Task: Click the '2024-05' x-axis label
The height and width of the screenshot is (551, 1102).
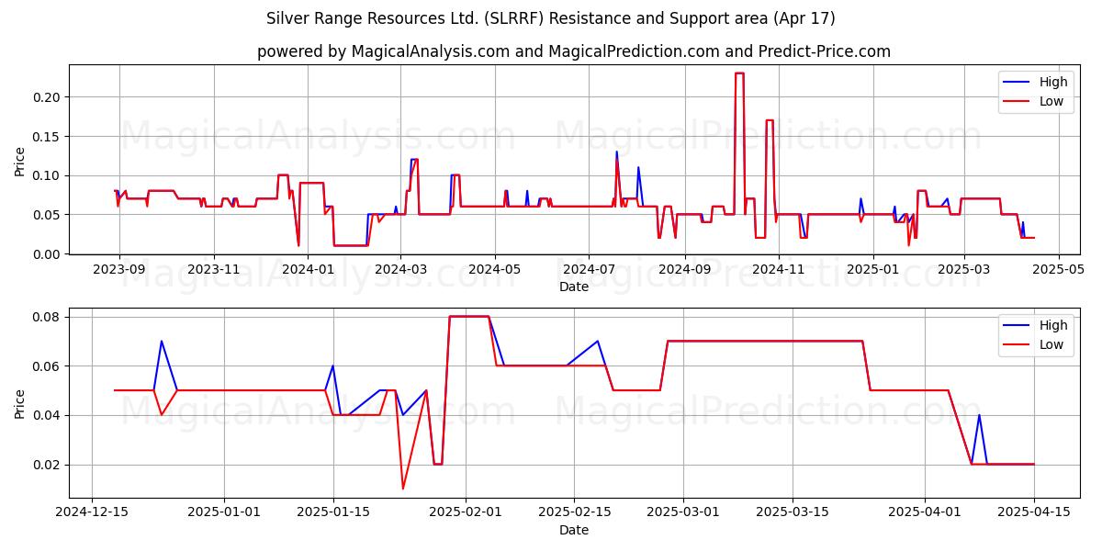Action: click(495, 270)
